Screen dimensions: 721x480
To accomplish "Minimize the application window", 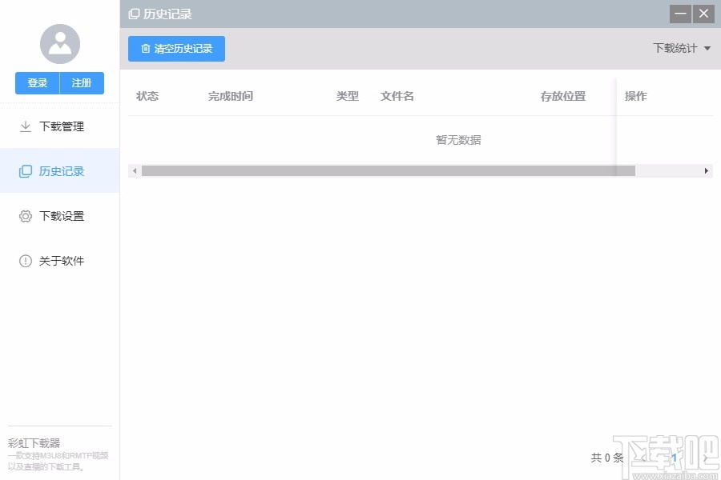I will click(679, 14).
